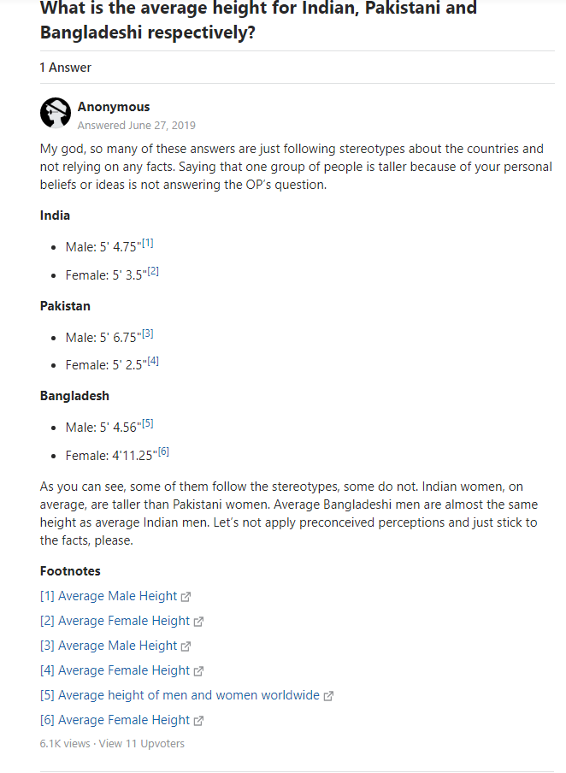Click external link icon beside footnote 2

tap(198, 622)
